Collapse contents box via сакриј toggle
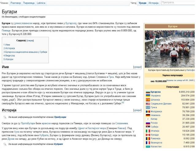Viewport: 196px width, 151px height. click(30, 40)
